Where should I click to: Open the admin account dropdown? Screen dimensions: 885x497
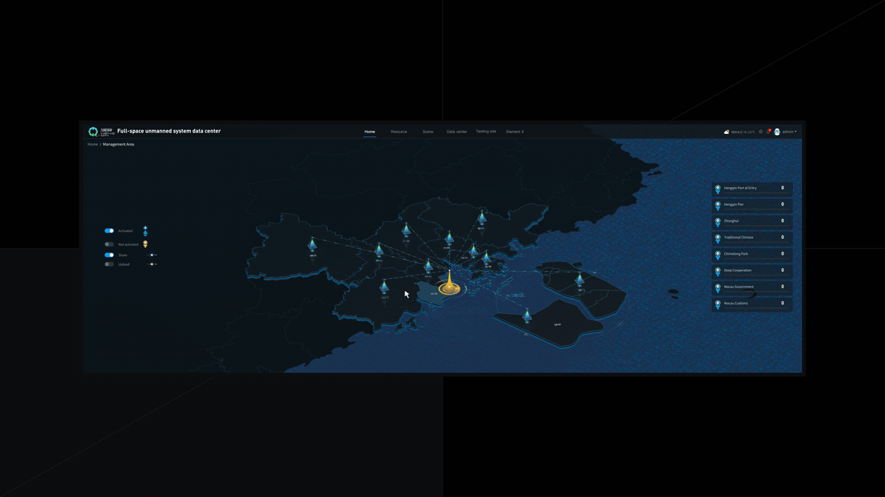(790, 131)
